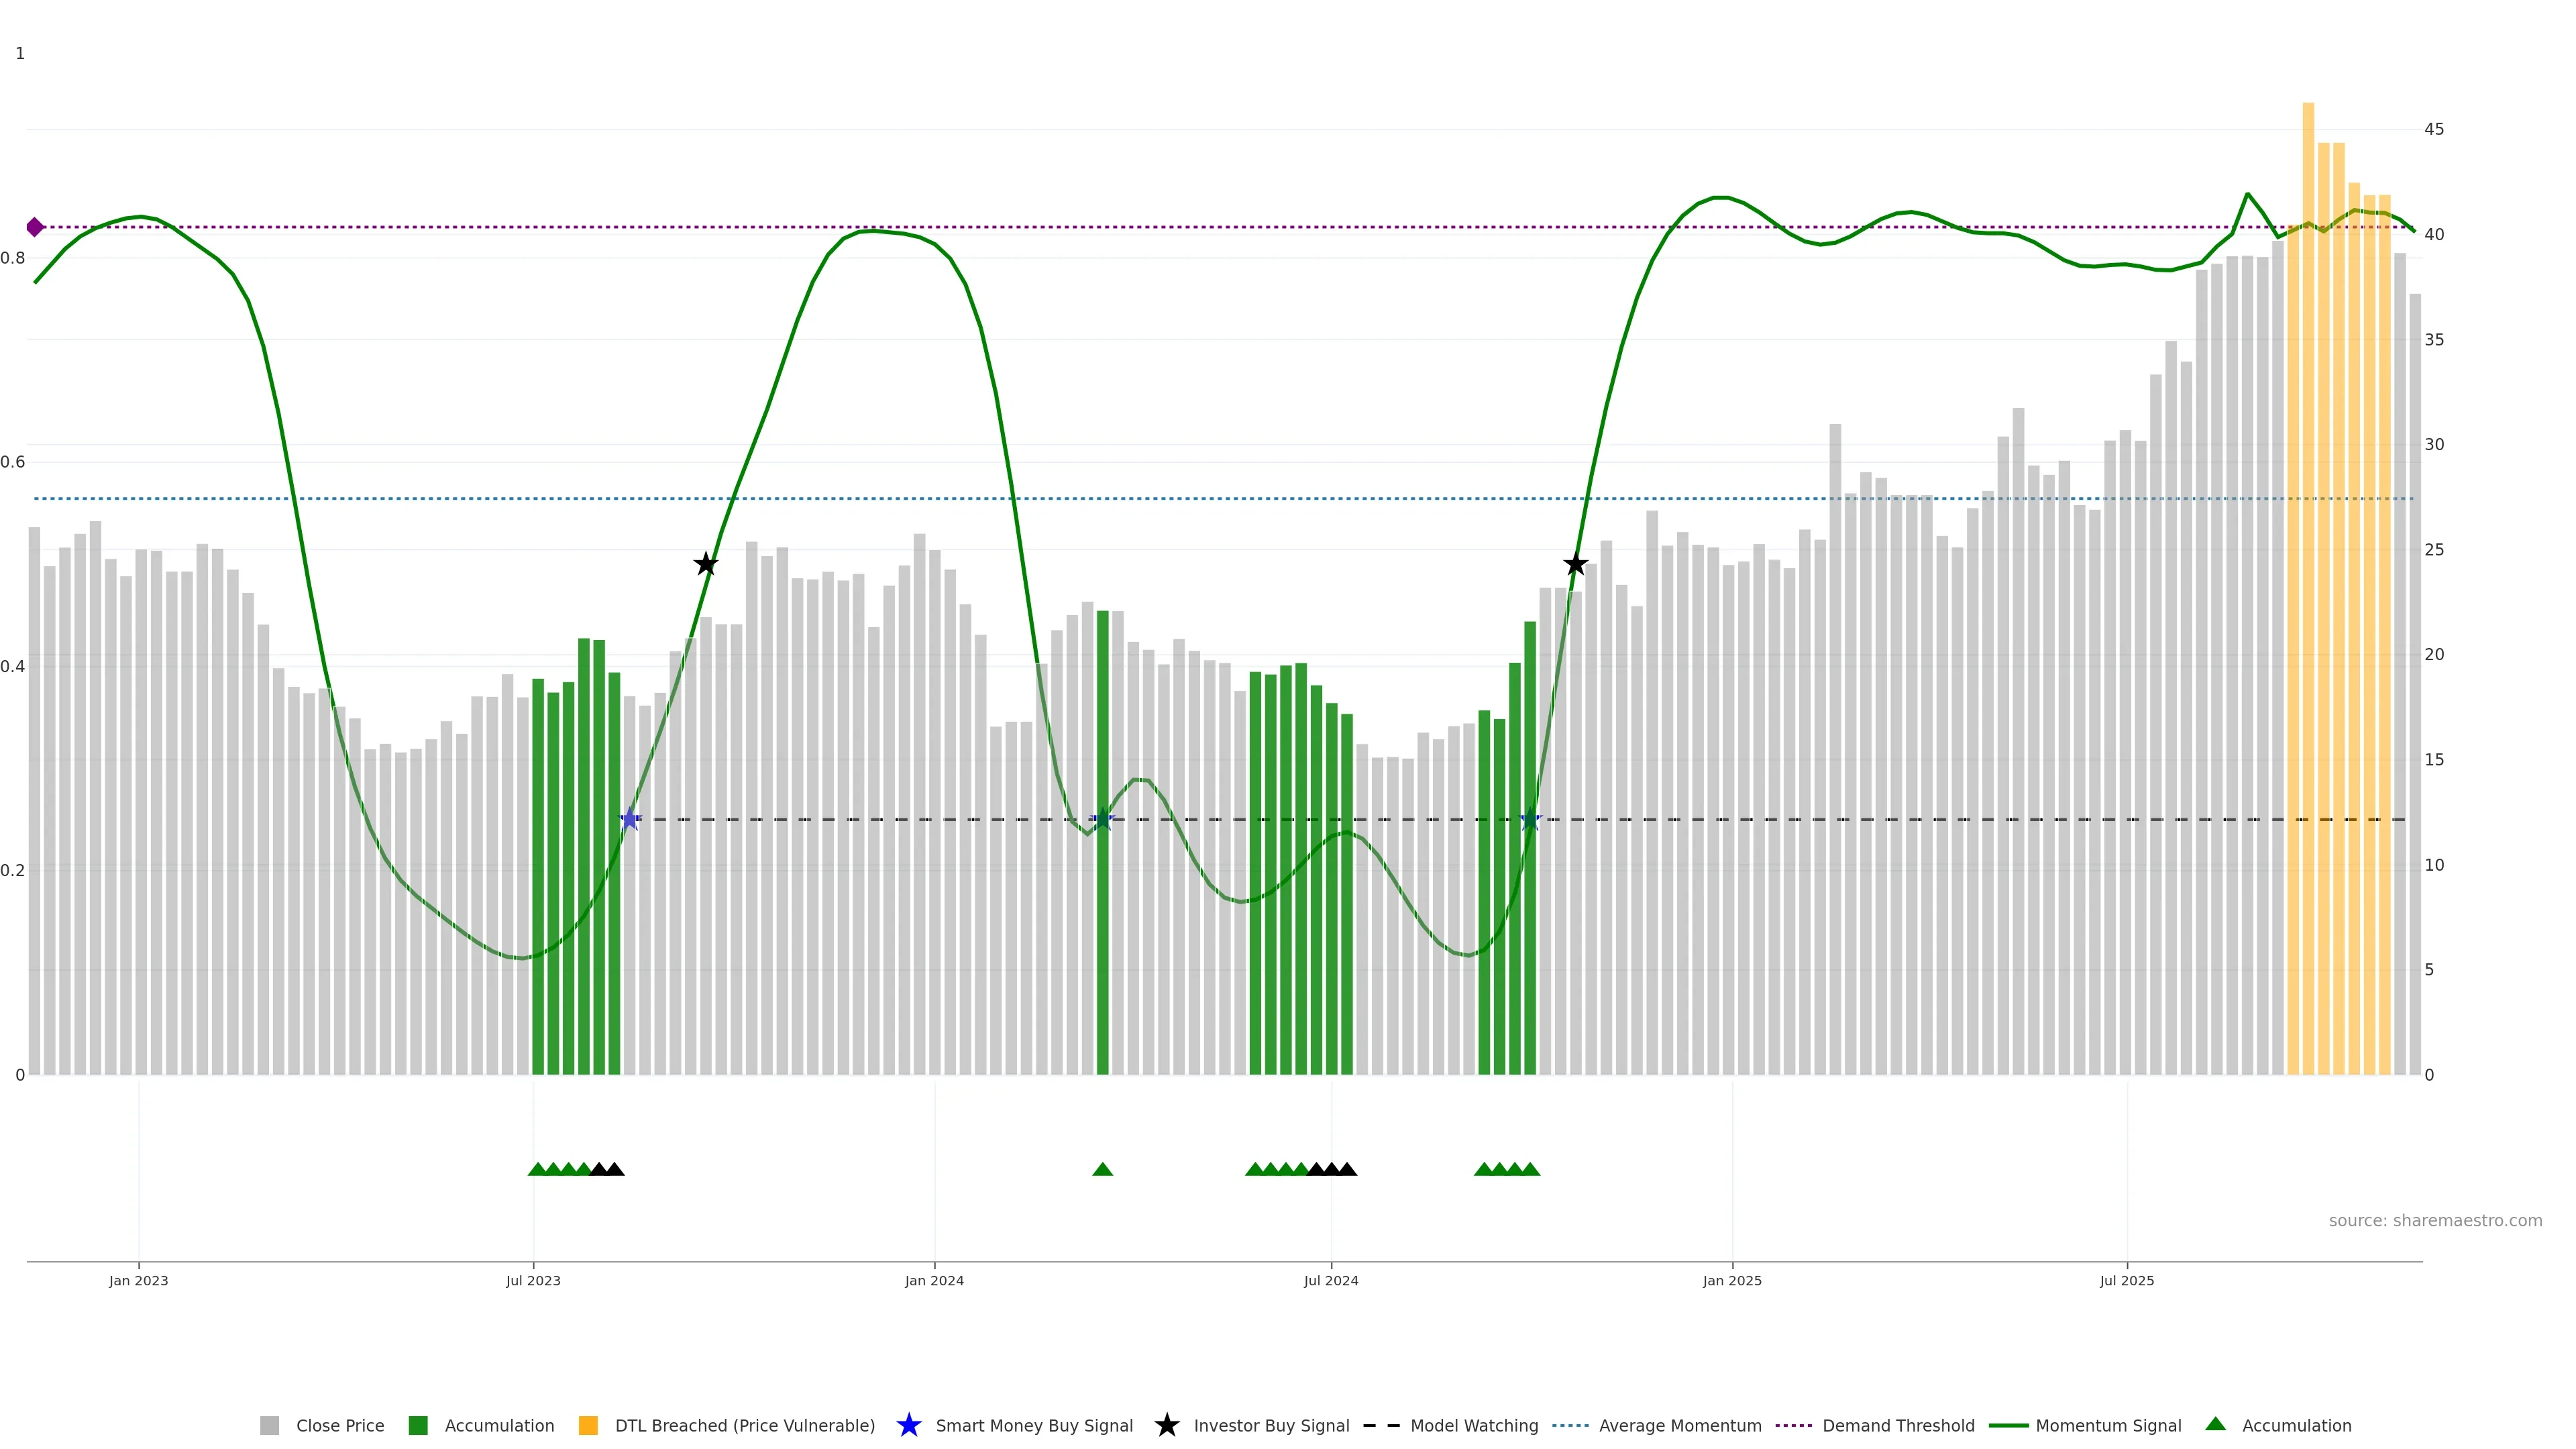Click the Jan 2023 axis label
Image resolution: width=2576 pixels, height=1449 pixels.
(x=139, y=1280)
